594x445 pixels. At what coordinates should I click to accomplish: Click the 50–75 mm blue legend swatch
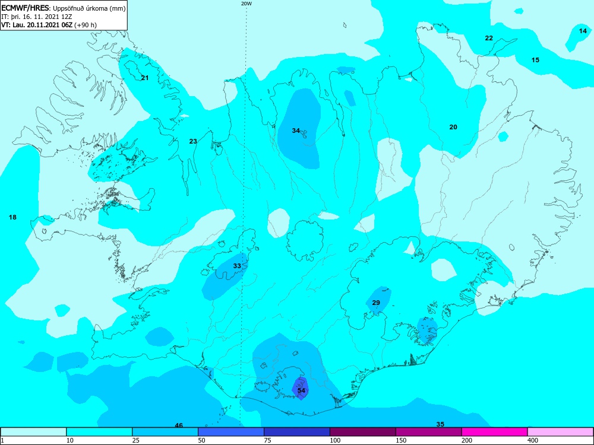(231, 432)
